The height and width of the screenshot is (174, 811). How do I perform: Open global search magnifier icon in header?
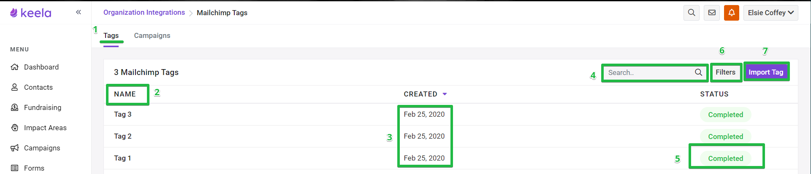click(x=692, y=13)
